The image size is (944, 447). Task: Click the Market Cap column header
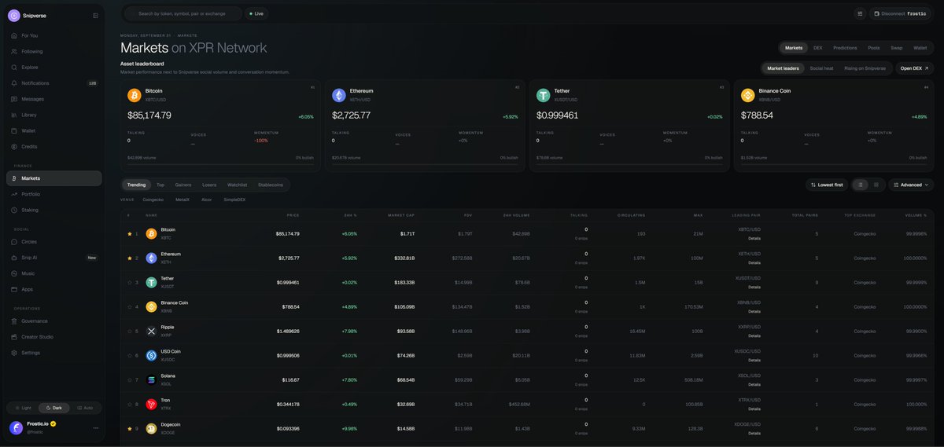[402, 214]
